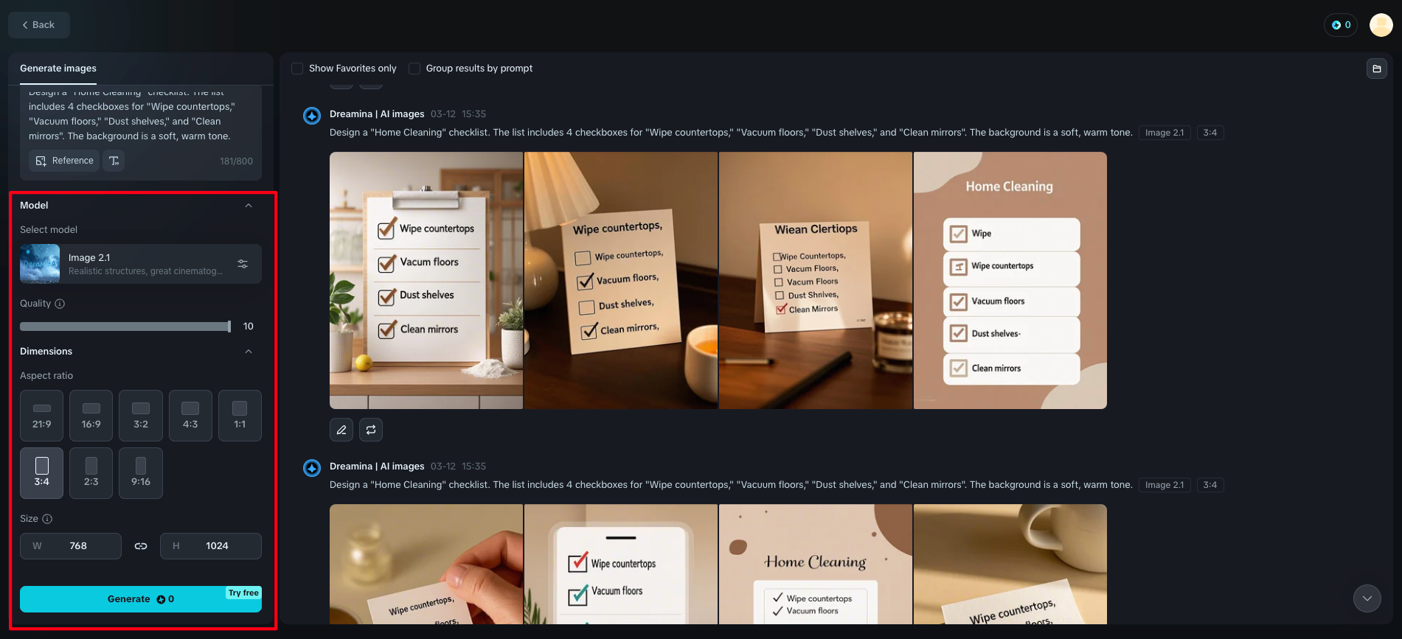Click the Quality value 10

pos(249,327)
